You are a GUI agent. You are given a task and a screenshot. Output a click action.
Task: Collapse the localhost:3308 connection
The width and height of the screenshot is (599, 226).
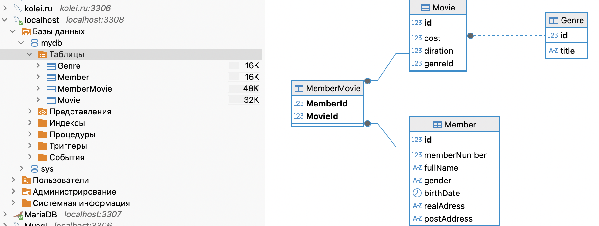click(5, 20)
